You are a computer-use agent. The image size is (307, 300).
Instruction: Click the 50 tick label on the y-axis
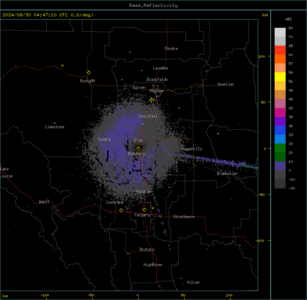click(263, 102)
